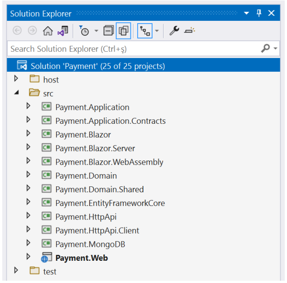Image resolution: width=287 pixels, height=283 pixels.
Task: Select Payment.EntityFrameworkCore project
Action: click(110, 203)
